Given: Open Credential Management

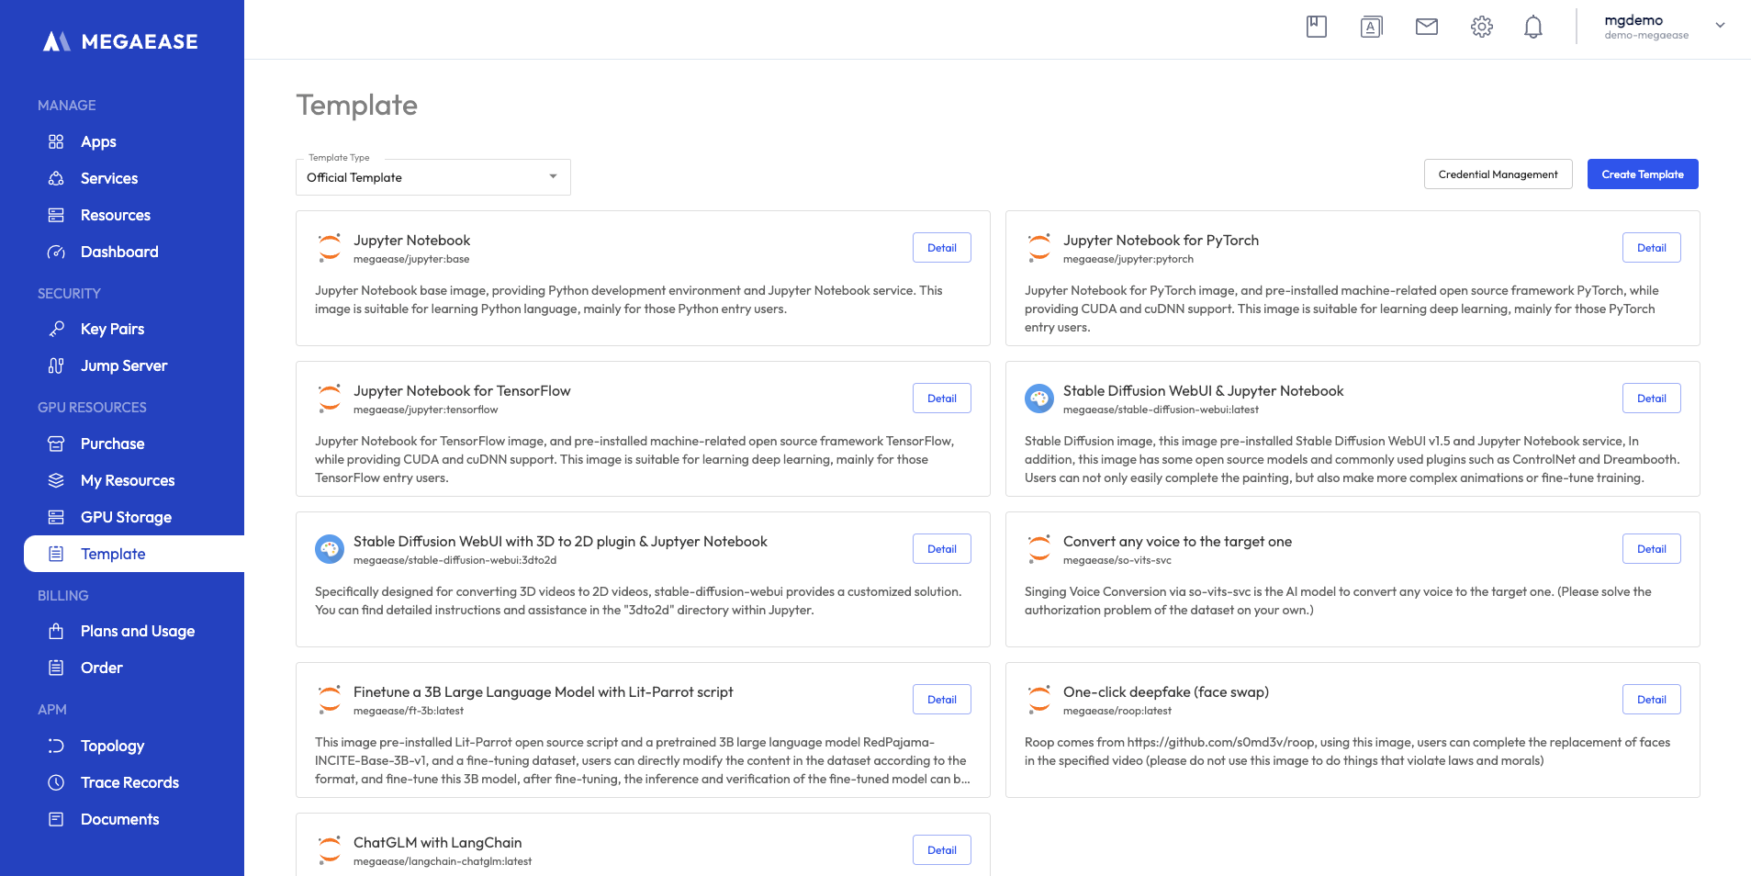Looking at the screenshot, I should (1498, 174).
